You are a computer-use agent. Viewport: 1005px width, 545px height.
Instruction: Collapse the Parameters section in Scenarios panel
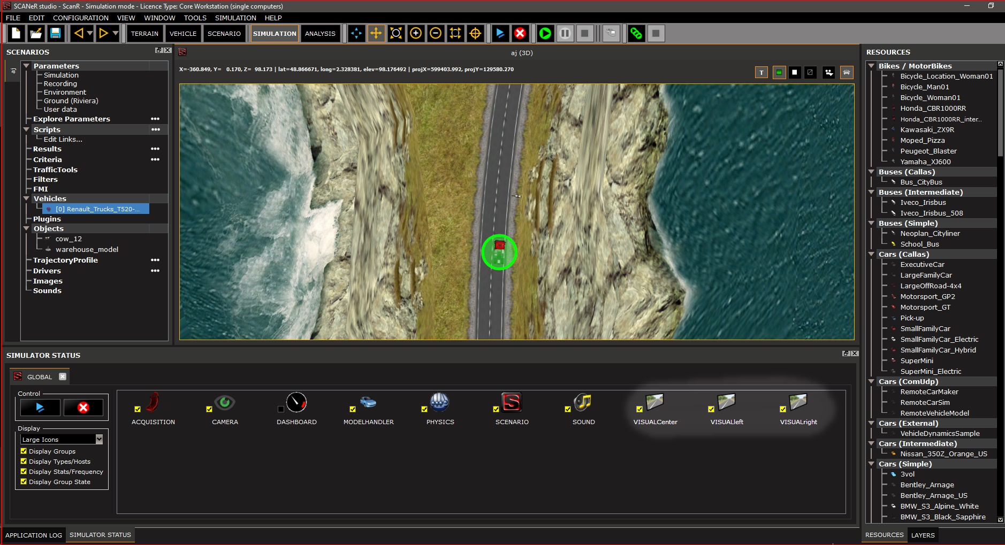[27, 65]
